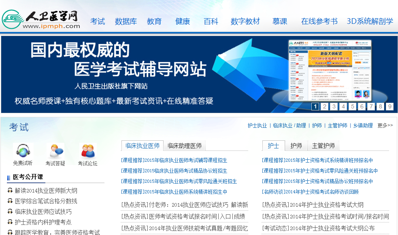The height and width of the screenshot is (235, 398).
Task: Select the 护师 tab
Action: click(x=296, y=146)
